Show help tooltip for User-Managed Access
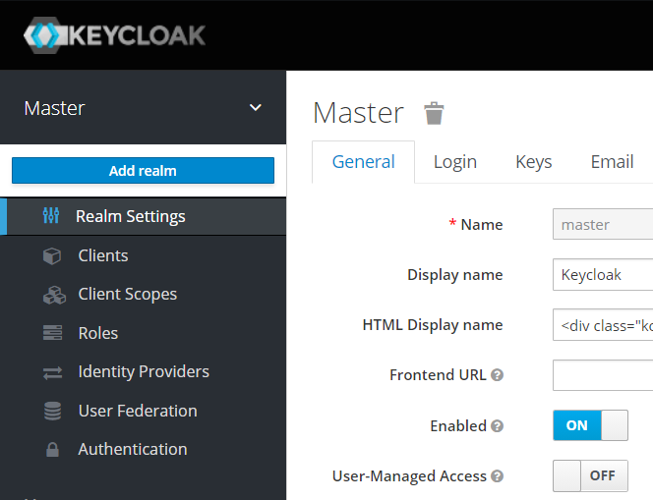The image size is (653, 500). 497,476
